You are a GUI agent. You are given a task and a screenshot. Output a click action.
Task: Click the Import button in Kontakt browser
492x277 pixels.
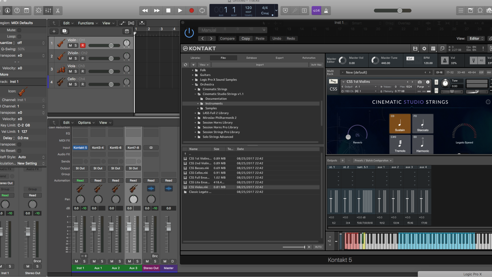click(x=260, y=65)
